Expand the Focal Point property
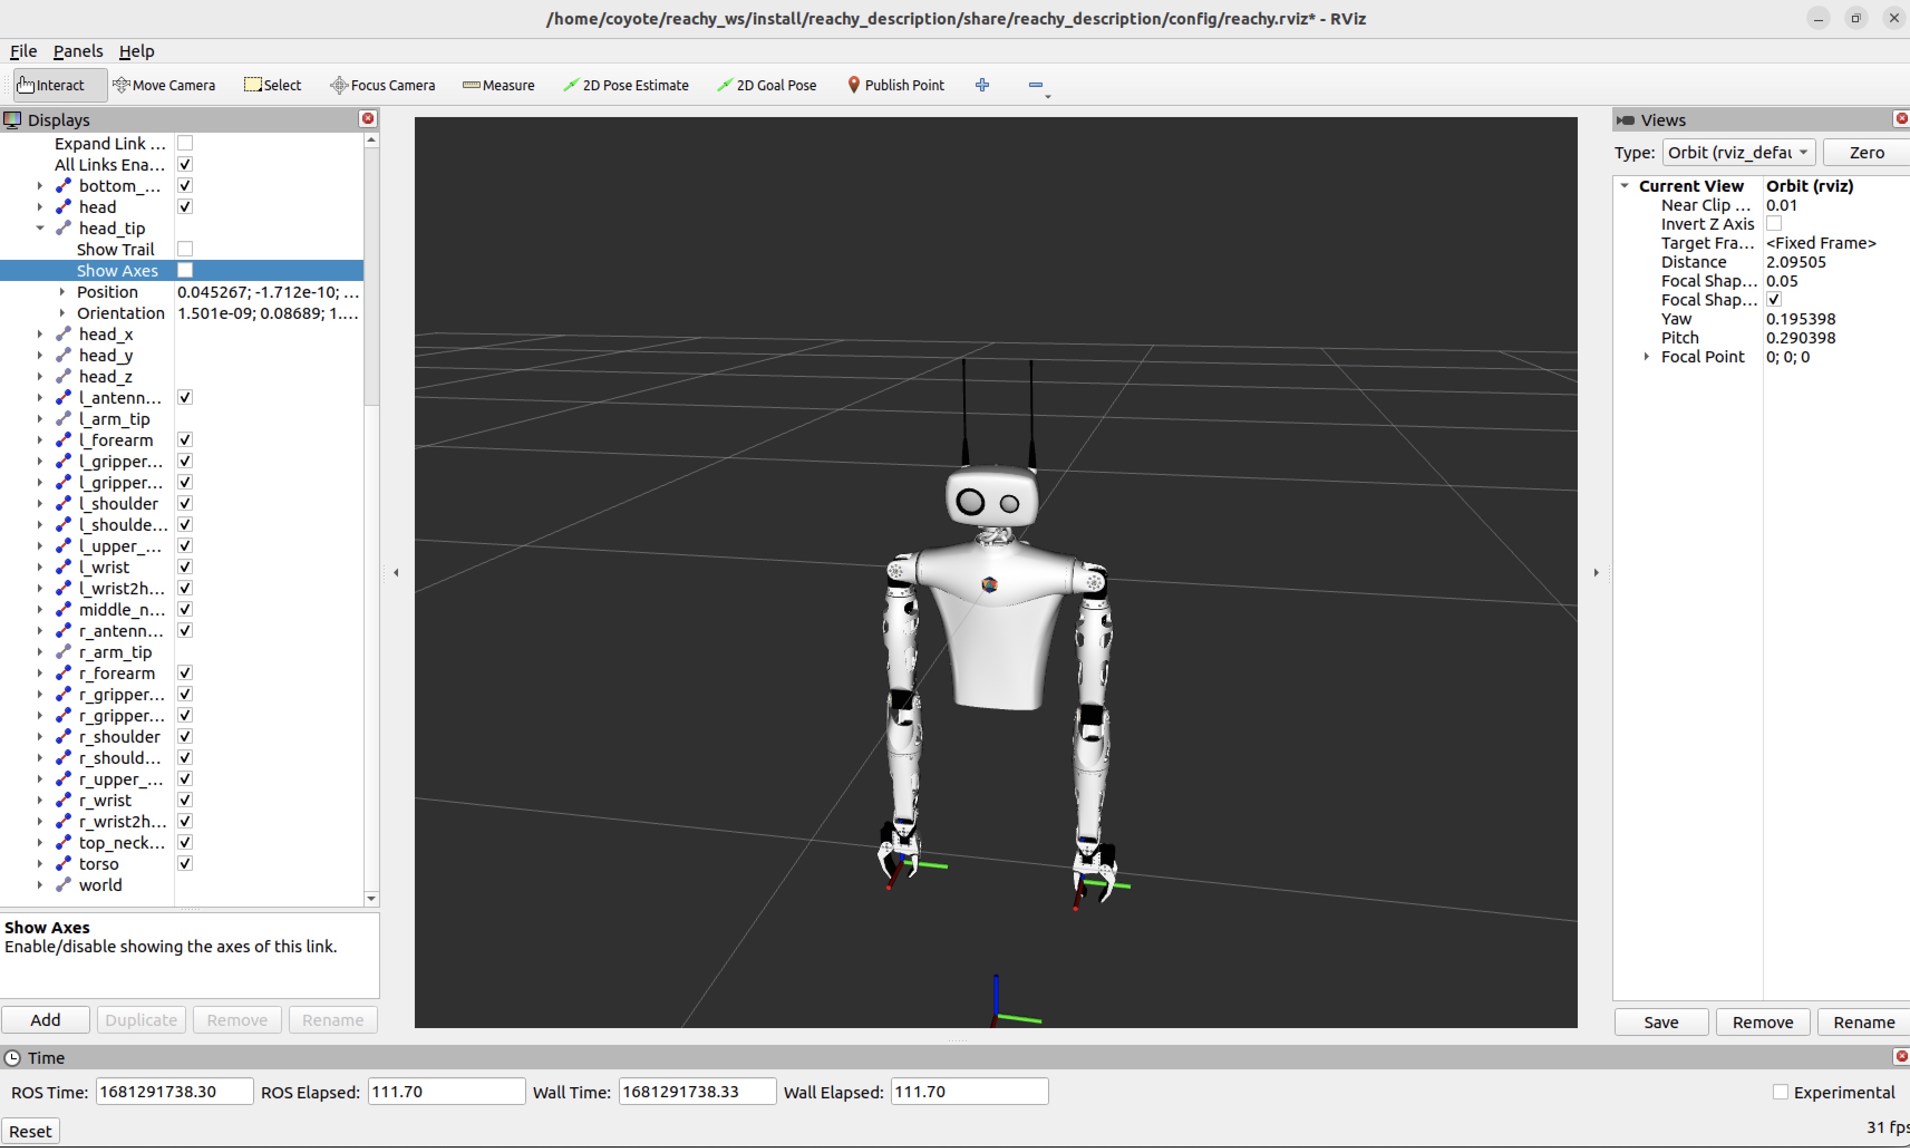1910x1148 pixels. click(1646, 357)
